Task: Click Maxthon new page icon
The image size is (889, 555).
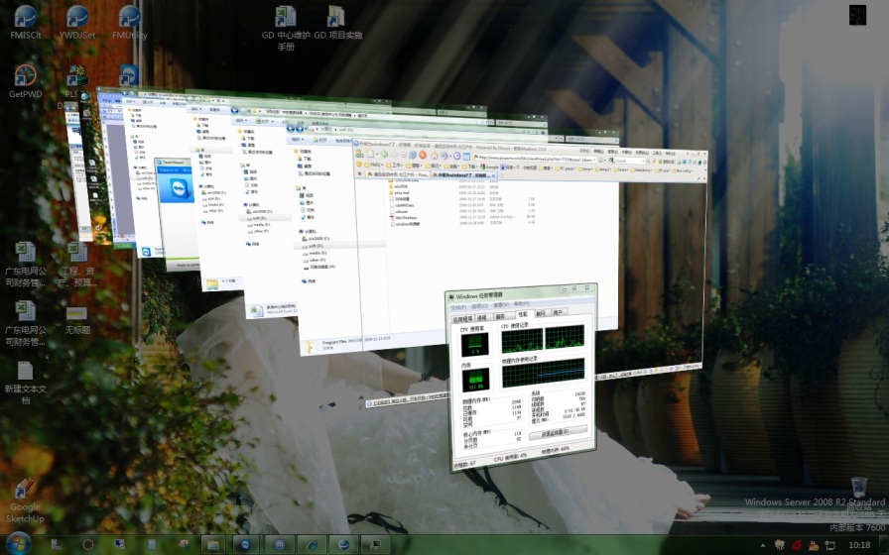Action: pos(370,154)
